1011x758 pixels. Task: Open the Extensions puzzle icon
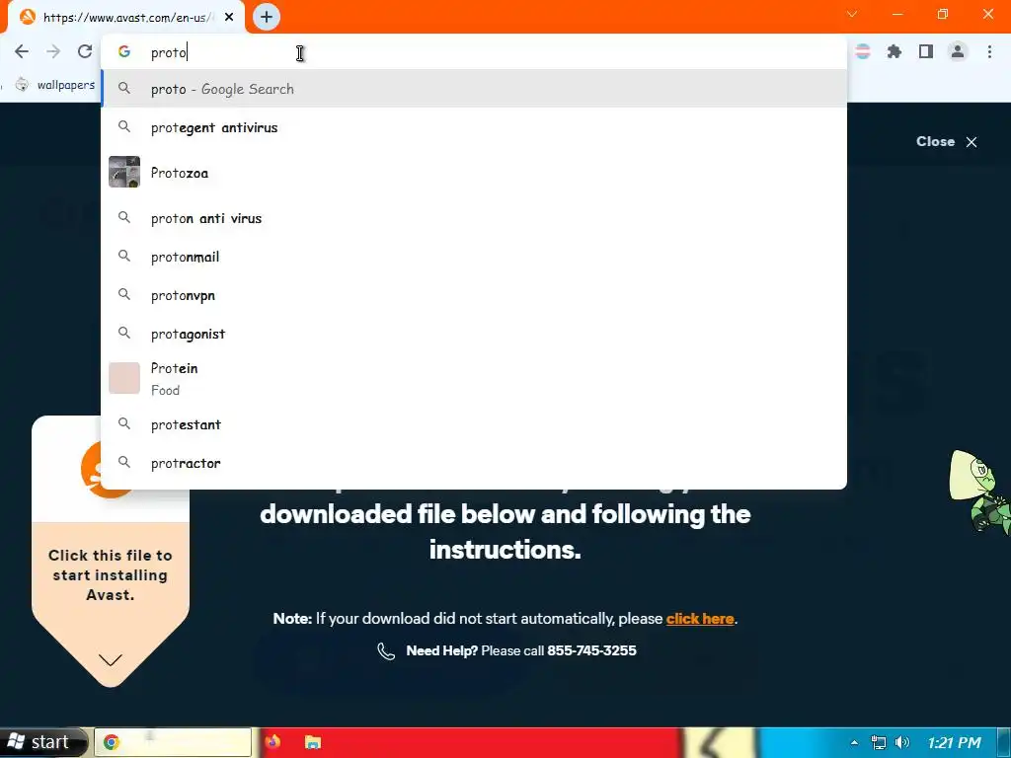pyautogui.click(x=894, y=51)
